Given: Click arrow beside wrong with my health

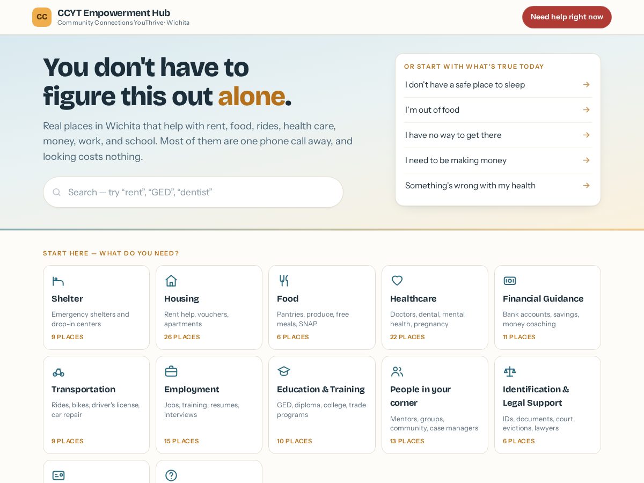Looking at the screenshot, I should point(586,186).
